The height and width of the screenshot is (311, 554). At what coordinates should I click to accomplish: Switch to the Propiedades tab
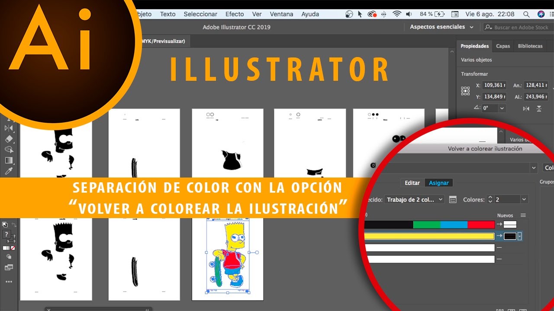click(474, 46)
